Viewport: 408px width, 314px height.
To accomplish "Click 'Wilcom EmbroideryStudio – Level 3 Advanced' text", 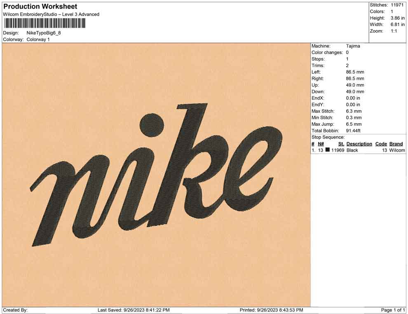I will [51, 14].
